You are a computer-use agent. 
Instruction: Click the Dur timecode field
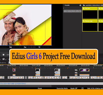[30, 47]
